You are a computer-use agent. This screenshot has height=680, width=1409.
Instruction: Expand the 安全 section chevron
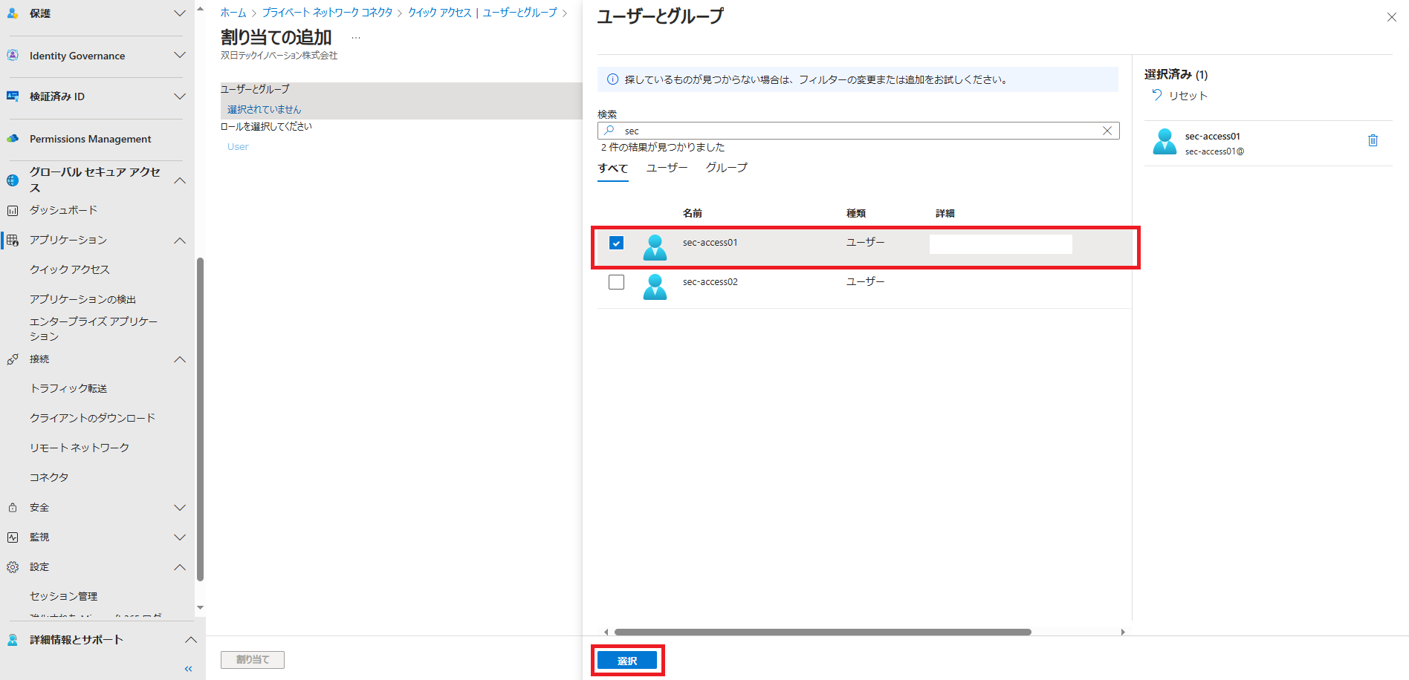point(180,508)
